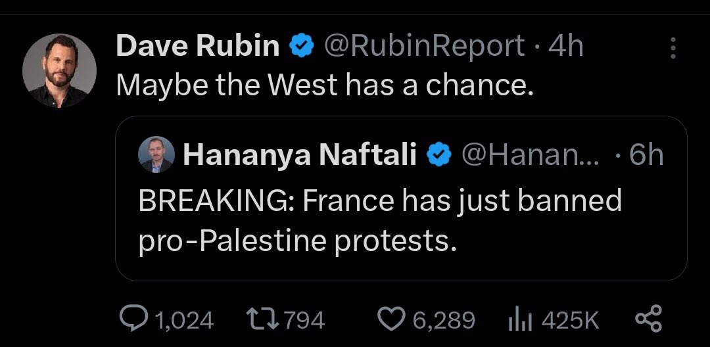Screen dimensions: 710x347
Task: Click the repost arrows icon
Action: 260,320
